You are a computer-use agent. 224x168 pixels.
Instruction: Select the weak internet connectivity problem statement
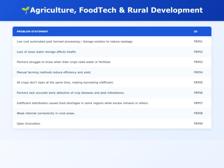coord(46,113)
